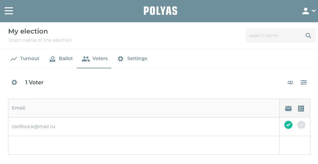Select the Voters tab
Image resolution: width=318 pixels, height=164 pixels.
(x=95, y=59)
